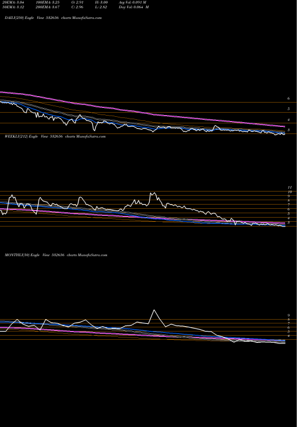Click price level 9 on monthly axis
The width and height of the screenshot is (297, 427).
click(x=289, y=315)
